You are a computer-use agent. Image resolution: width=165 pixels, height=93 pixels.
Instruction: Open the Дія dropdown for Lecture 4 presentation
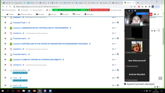[114, 65]
